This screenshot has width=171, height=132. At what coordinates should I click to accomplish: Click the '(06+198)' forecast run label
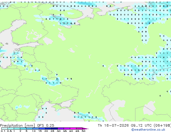[x=162, y=126]
